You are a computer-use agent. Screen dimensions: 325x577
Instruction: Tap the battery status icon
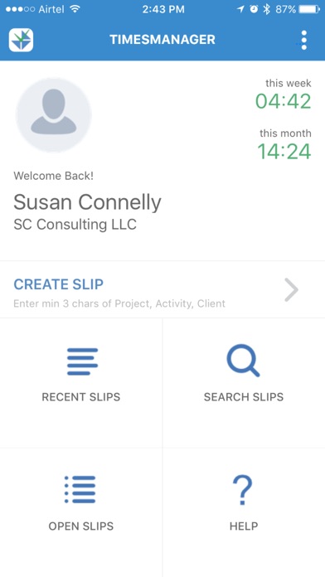pos(309,9)
